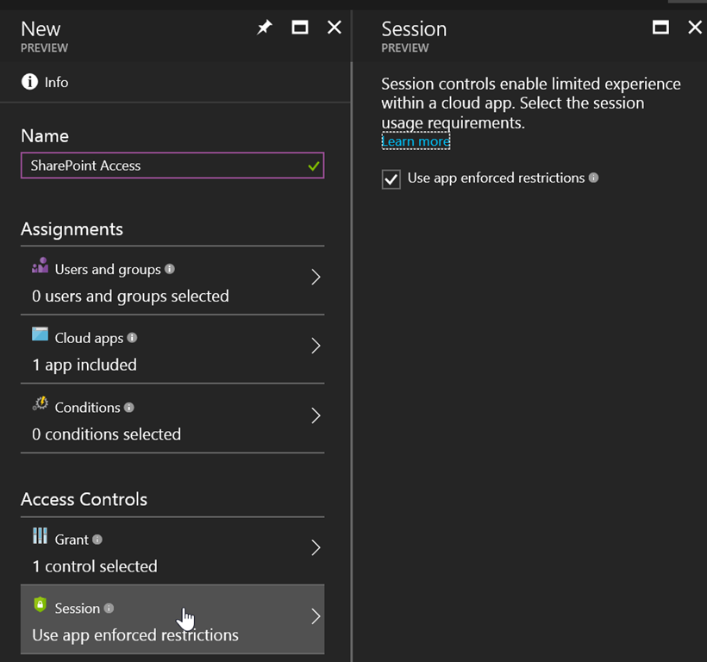This screenshot has width=707, height=662.
Task: Open the Learn more link
Action: click(x=416, y=141)
